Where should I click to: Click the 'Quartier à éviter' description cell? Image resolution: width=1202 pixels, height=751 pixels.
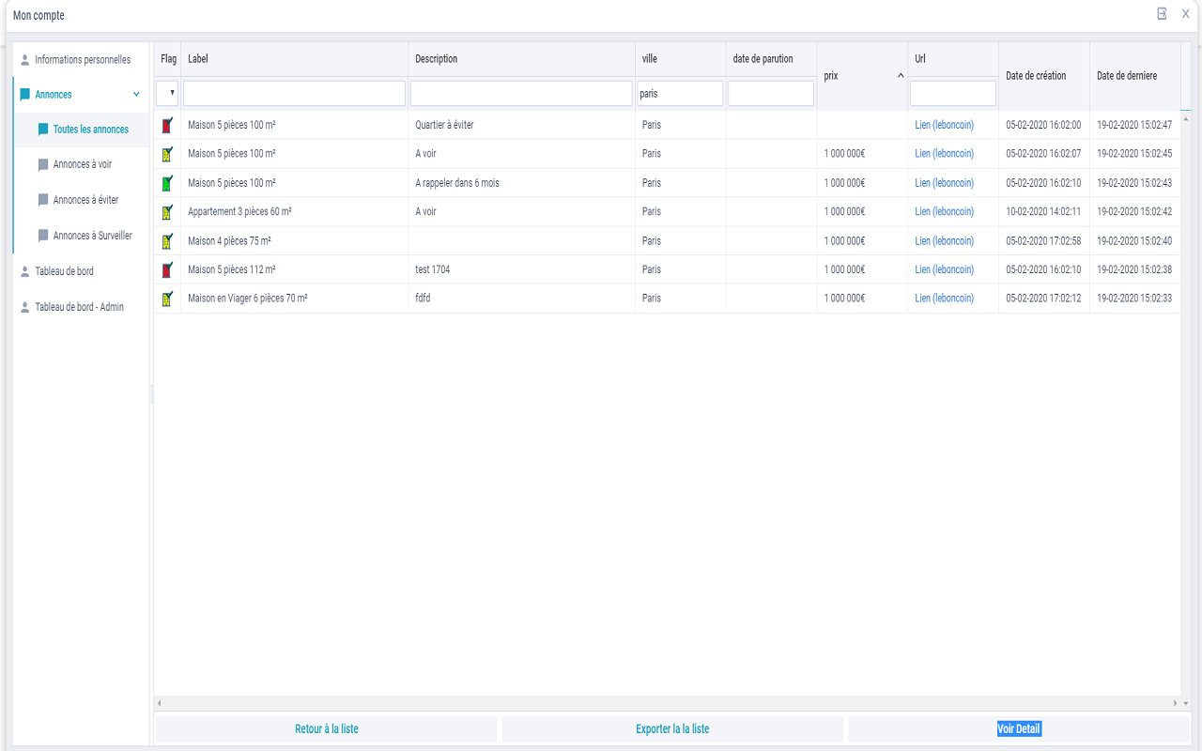pyautogui.click(x=521, y=125)
